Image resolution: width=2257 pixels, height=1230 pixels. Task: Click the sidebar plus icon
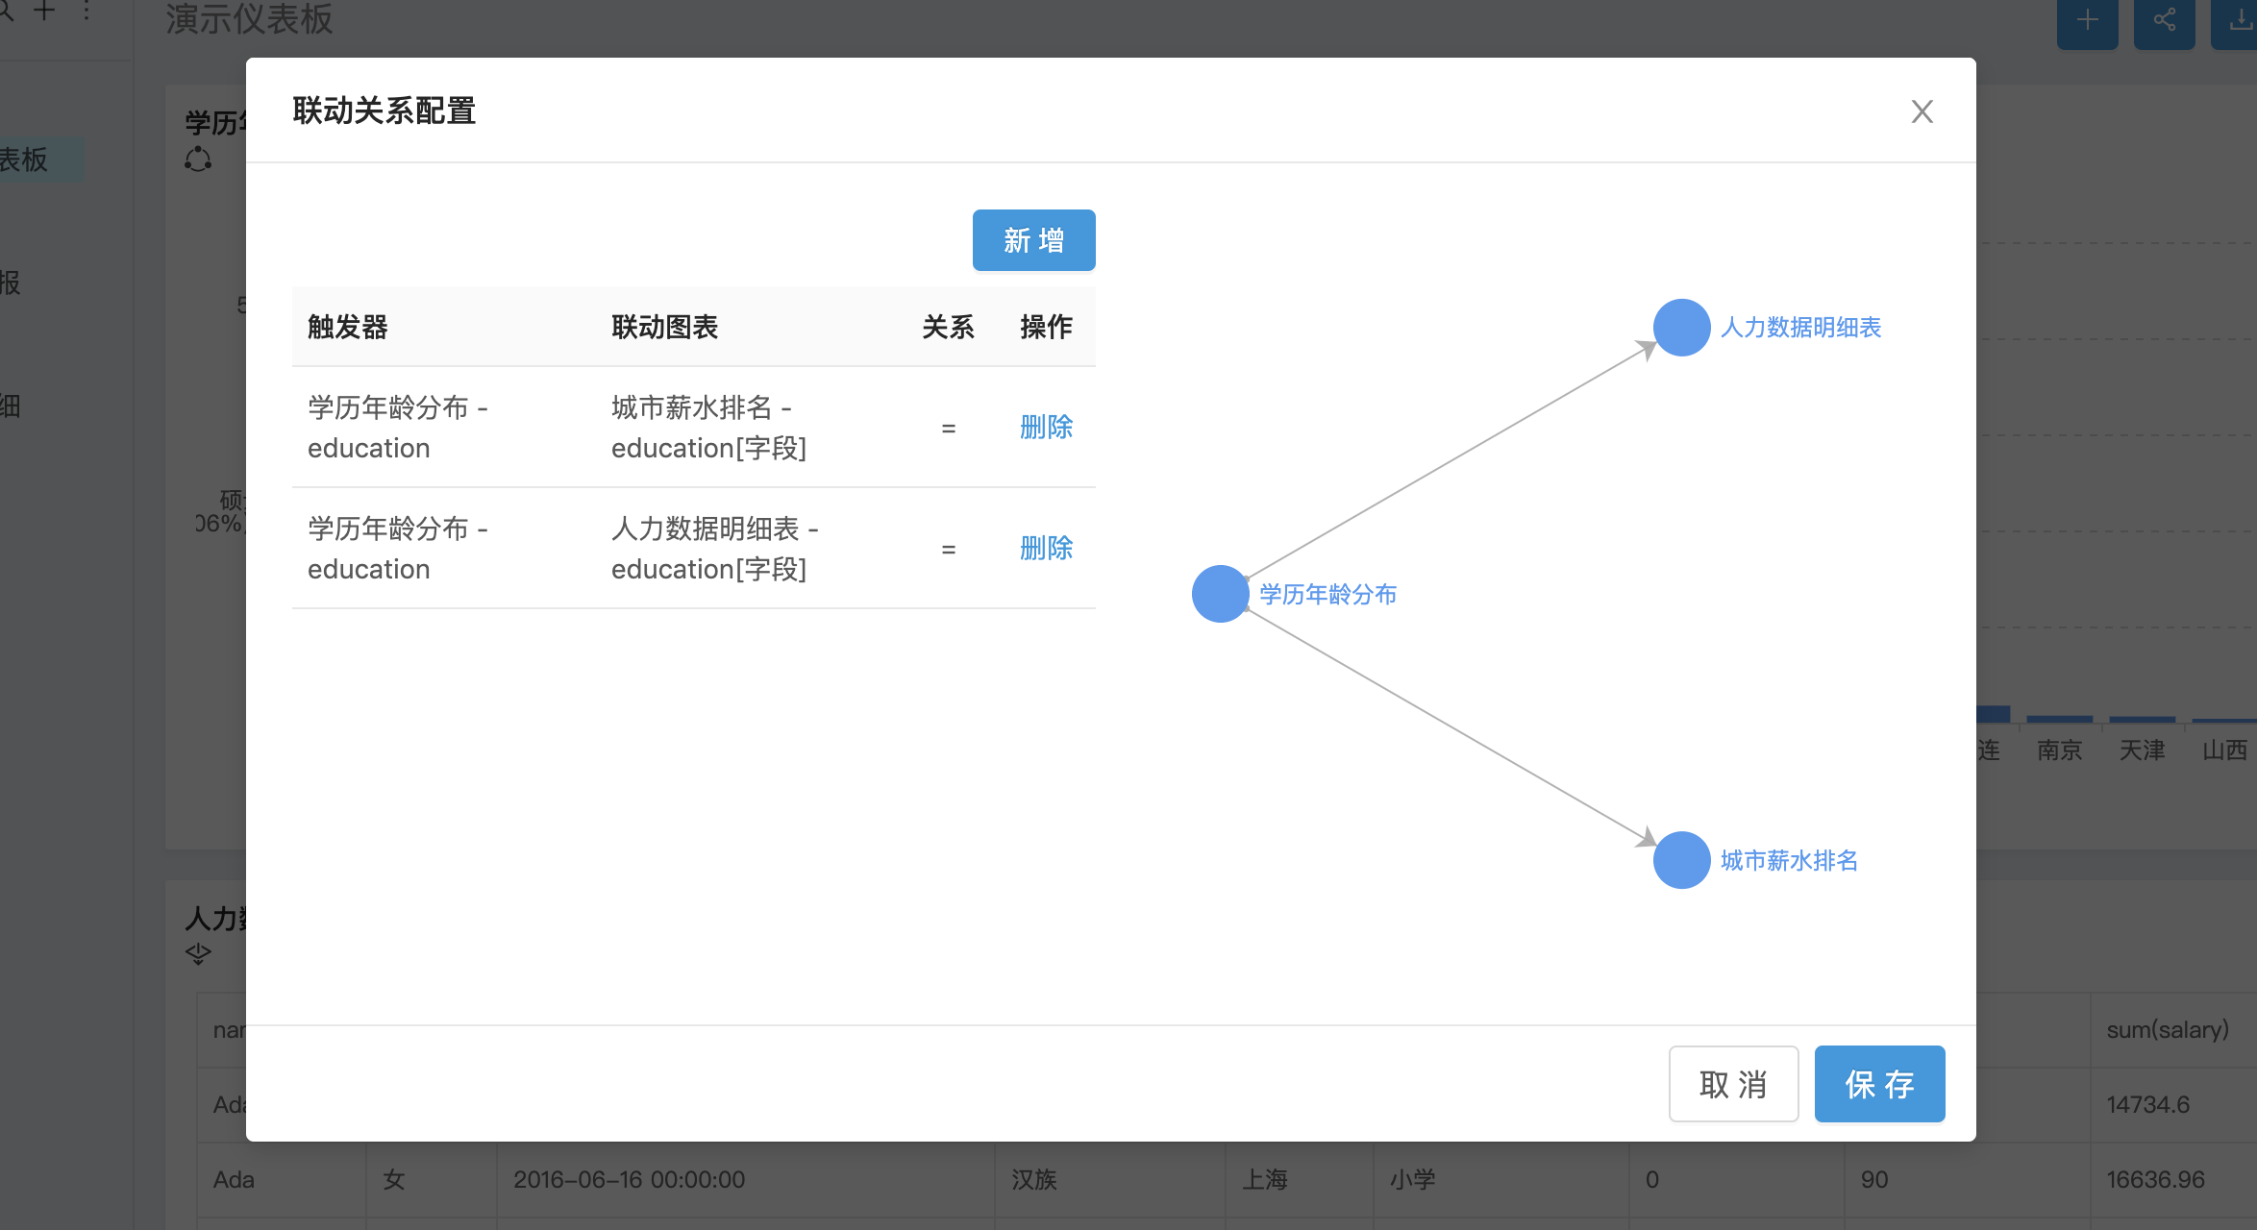(x=44, y=12)
